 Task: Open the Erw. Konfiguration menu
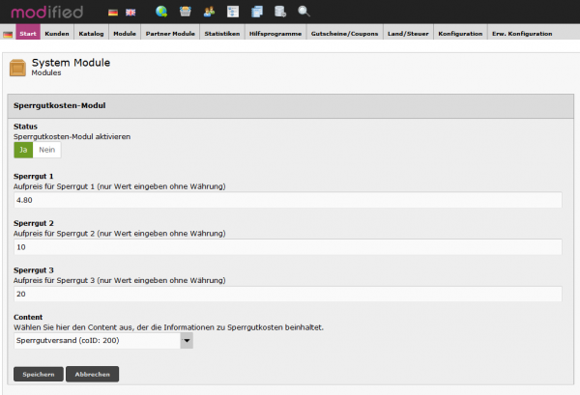point(520,34)
